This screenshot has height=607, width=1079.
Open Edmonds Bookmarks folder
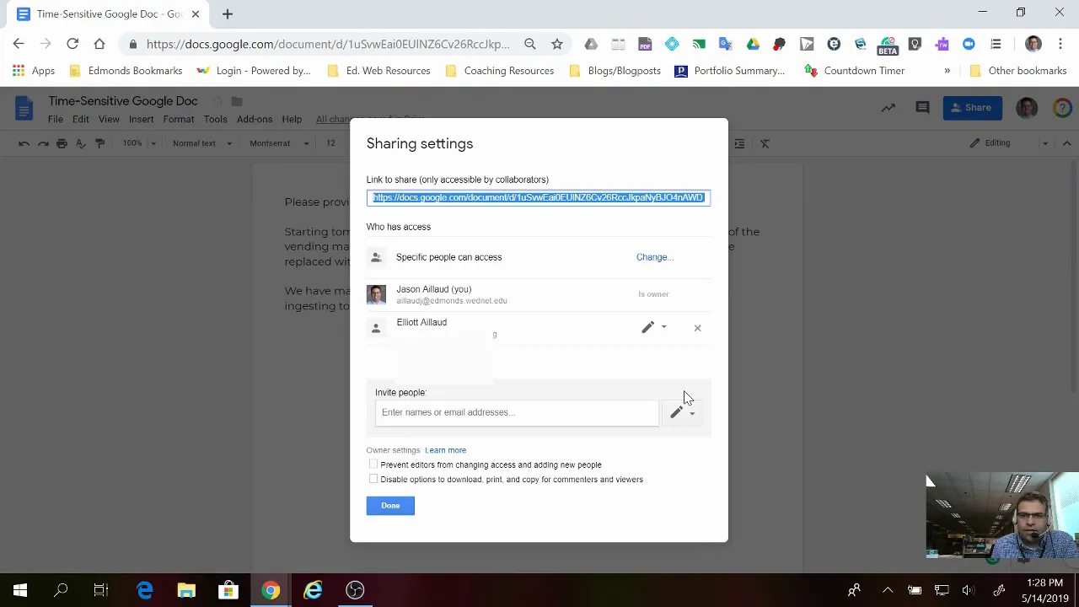pos(126,71)
